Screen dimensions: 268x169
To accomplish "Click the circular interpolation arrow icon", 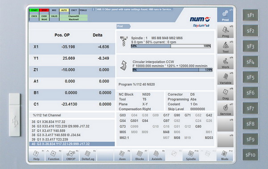I will [x=124, y=66].
